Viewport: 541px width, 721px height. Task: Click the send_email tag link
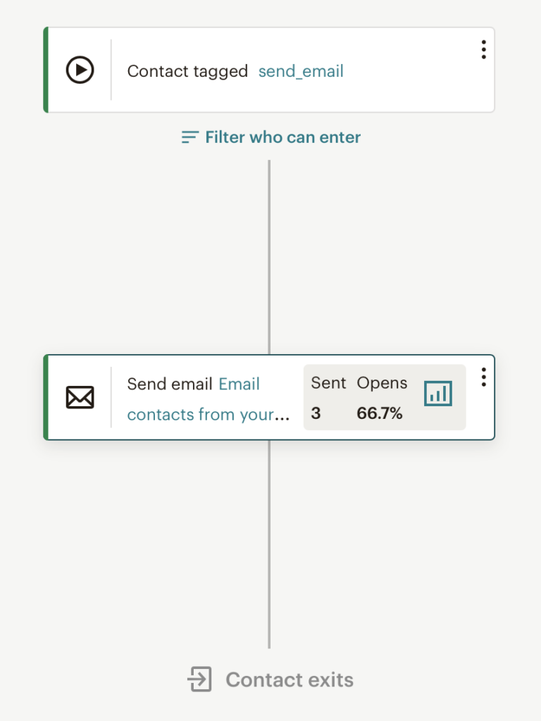(x=301, y=71)
